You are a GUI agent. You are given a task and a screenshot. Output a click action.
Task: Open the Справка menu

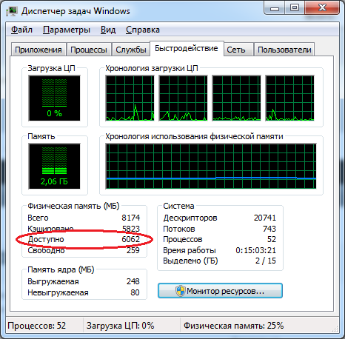143,30
